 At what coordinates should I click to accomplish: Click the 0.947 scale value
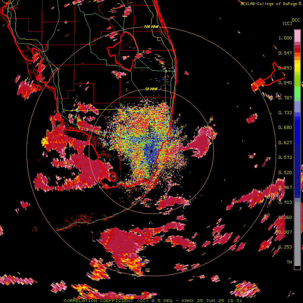coord(285,53)
